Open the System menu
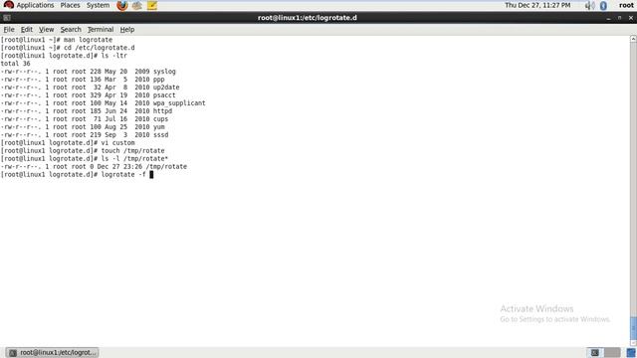 coord(98,5)
